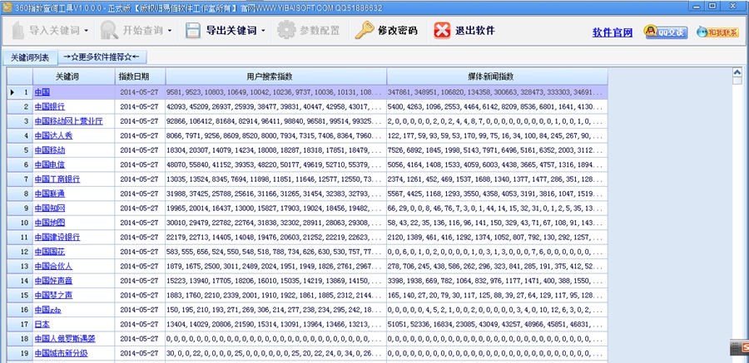
Task: Select row header number 19
Action: [x=20, y=354]
